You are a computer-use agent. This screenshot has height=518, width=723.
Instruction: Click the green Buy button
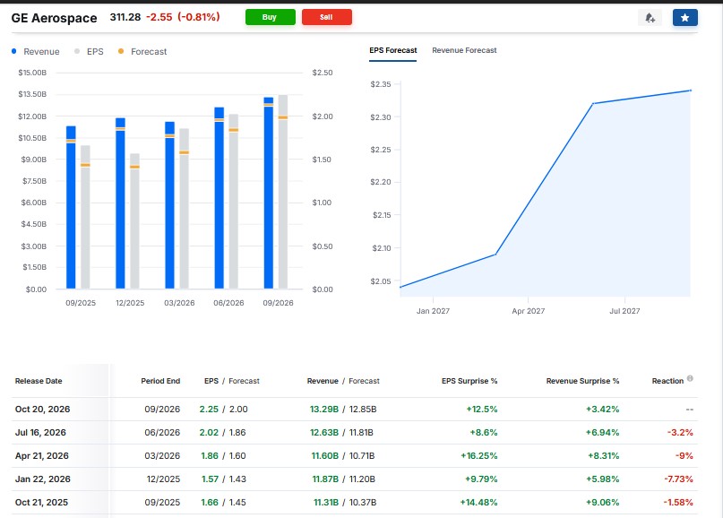point(271,17)
